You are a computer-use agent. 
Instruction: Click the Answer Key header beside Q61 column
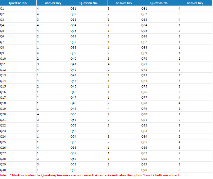195,3
